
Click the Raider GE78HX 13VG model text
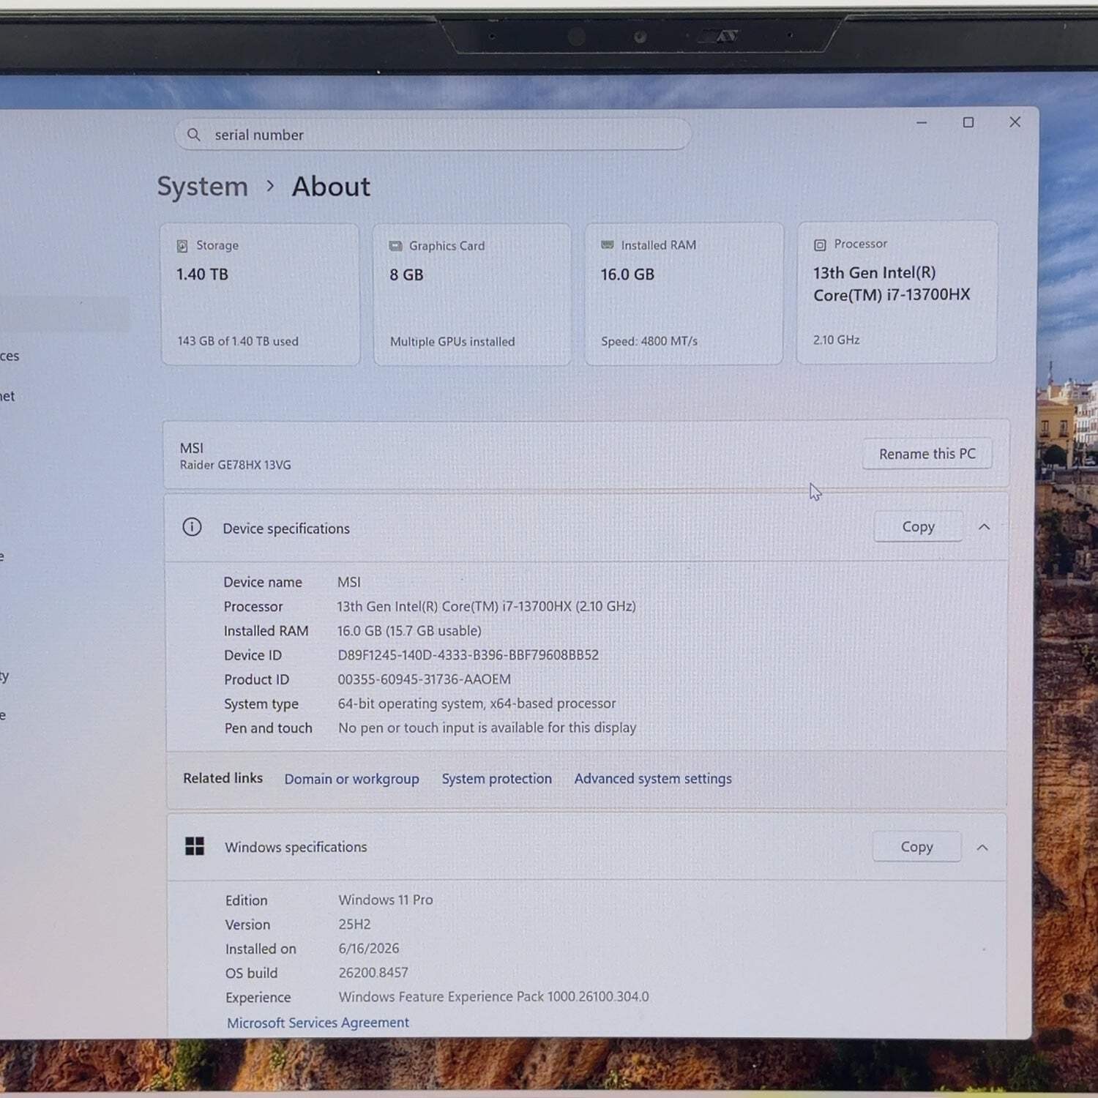(235, 465)
